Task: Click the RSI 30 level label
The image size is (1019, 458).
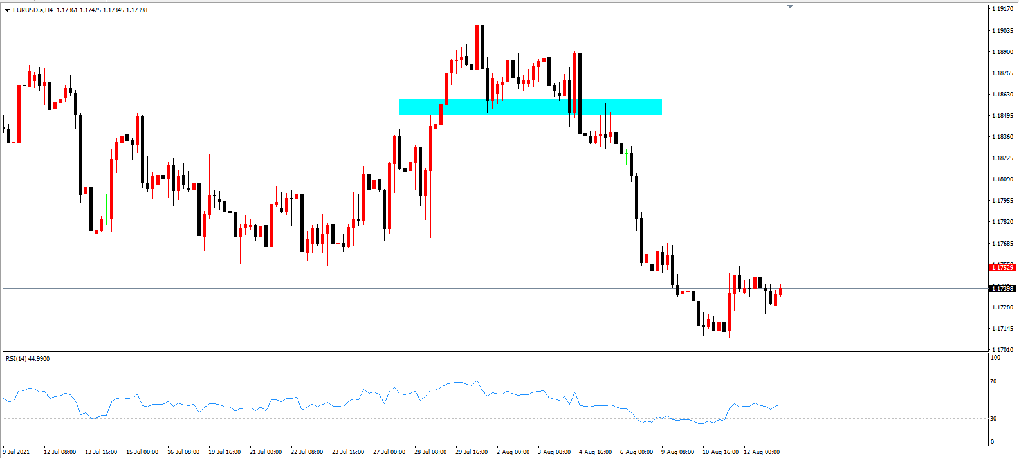Action: (994, 418)
